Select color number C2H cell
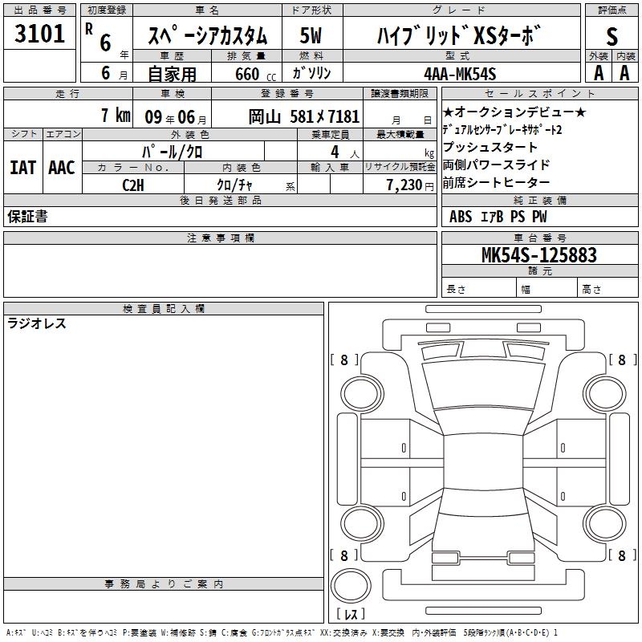 (x=133, y=184)
